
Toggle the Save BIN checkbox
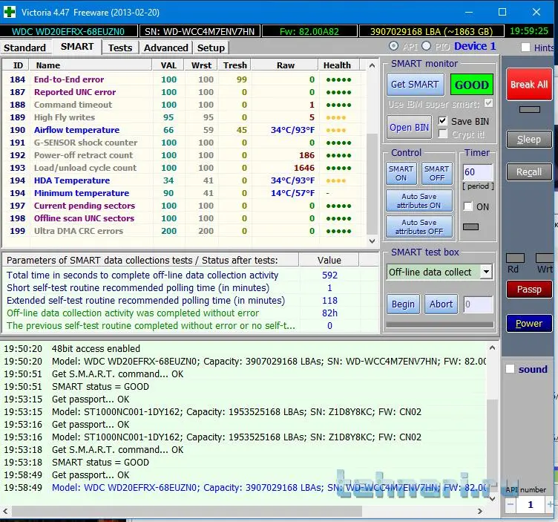coord(443,121)
